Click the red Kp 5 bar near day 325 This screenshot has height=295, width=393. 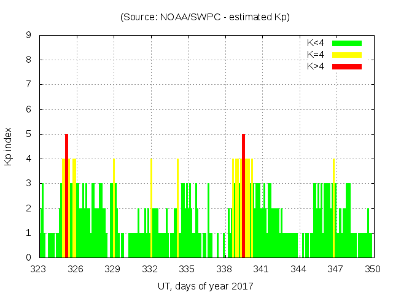66,195
